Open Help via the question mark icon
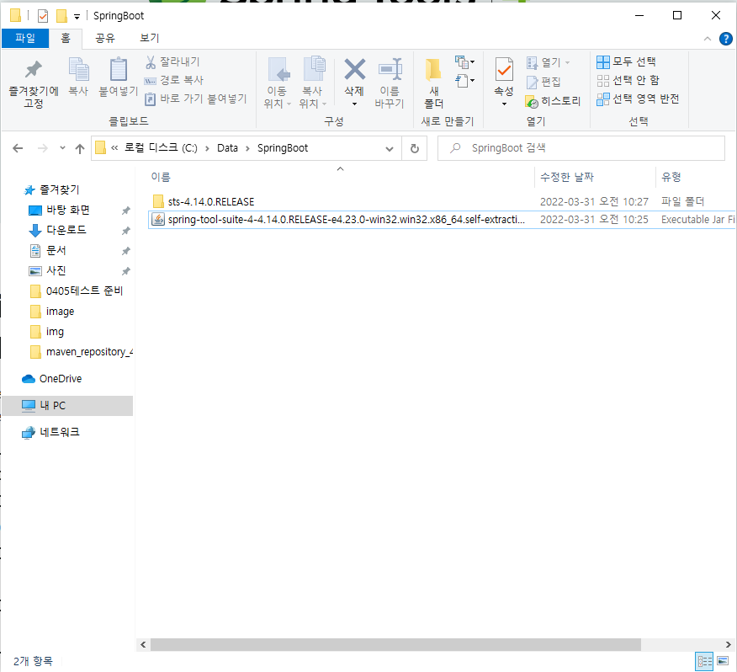Image resolution: width=737 pixels, height=672 pixels. (726, 39)
